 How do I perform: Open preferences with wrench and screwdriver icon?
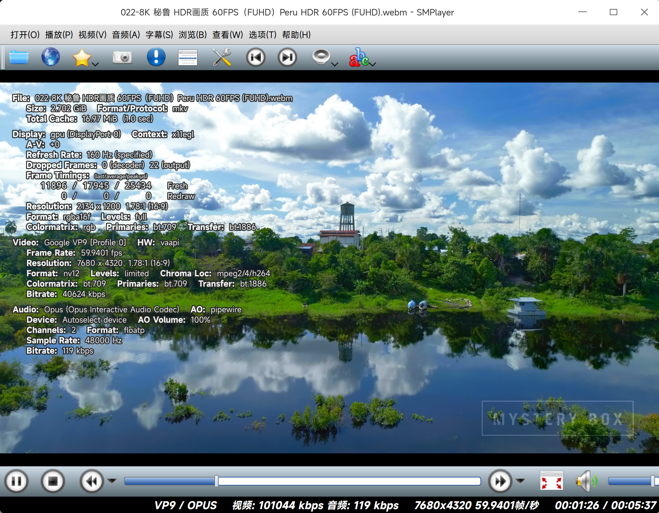[x=222, y=57]
